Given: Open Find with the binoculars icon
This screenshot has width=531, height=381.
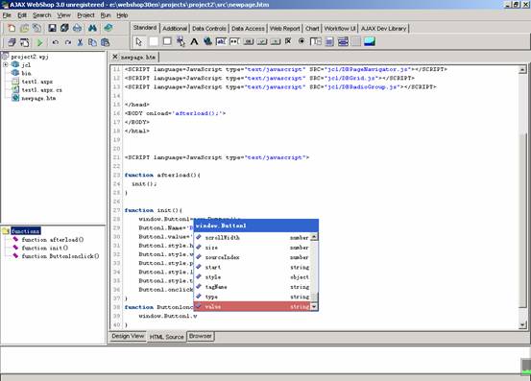Looking at the screenshot, I should tap(92, 28).
